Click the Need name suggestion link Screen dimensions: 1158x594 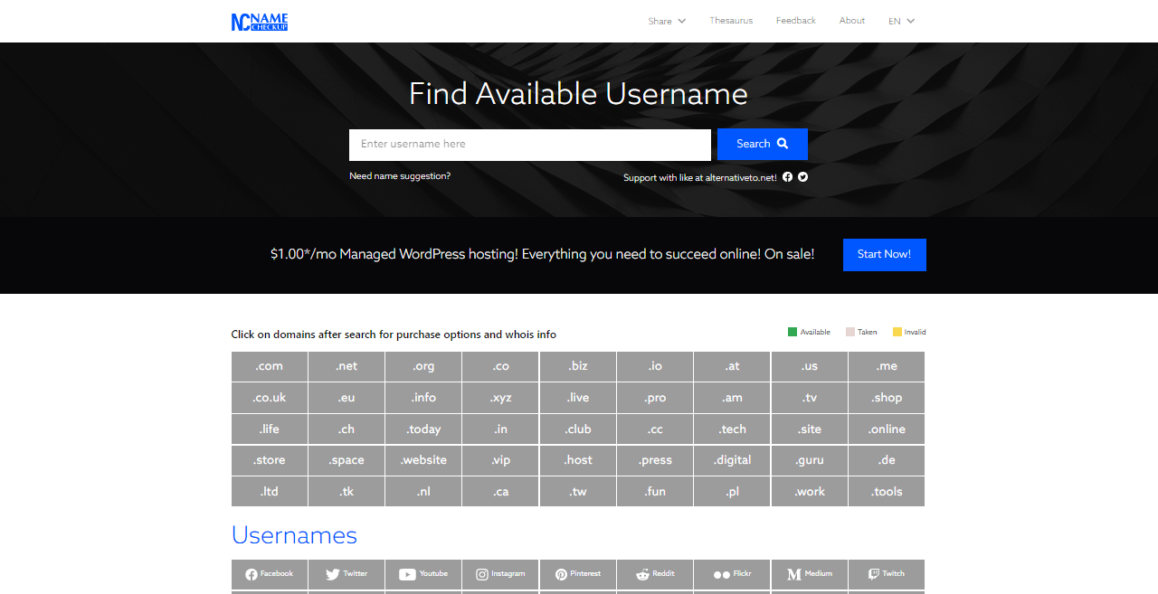click(x=400, y=176)
